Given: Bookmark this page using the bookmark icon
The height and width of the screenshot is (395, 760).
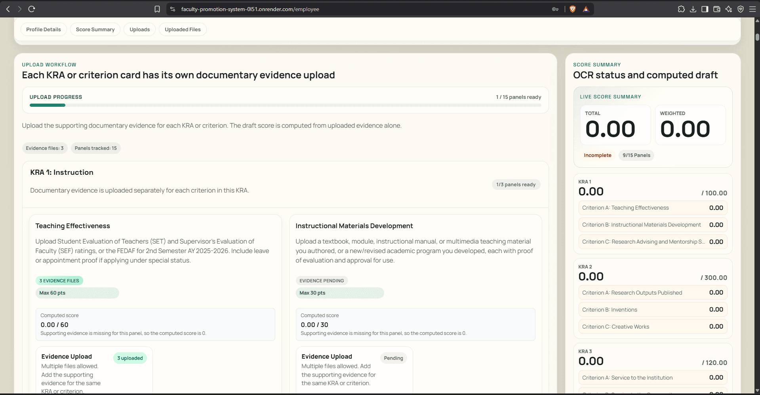Looking at the screenshot, I should (x=157, y=9).
